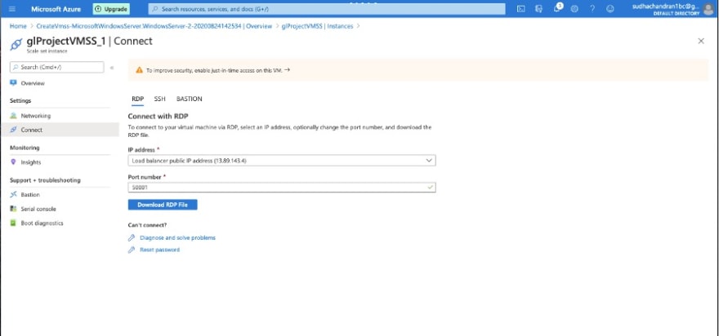Click the Bastion icon in sidebar
This screenshot has height=336, width=719.
(x=13, y=194)
